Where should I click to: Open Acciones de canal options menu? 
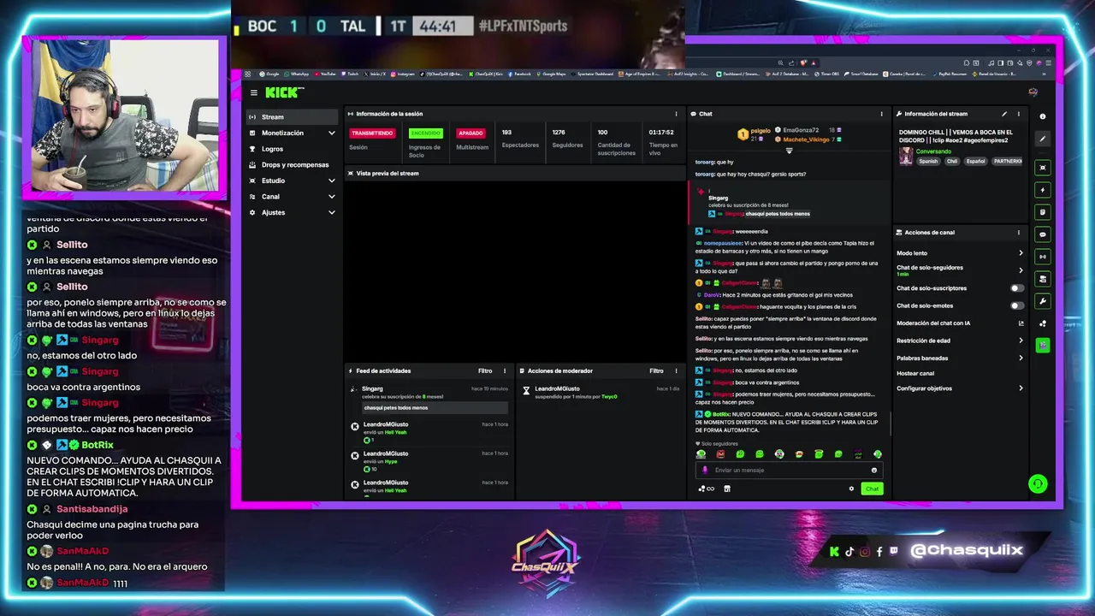(x=1018, y=232)
